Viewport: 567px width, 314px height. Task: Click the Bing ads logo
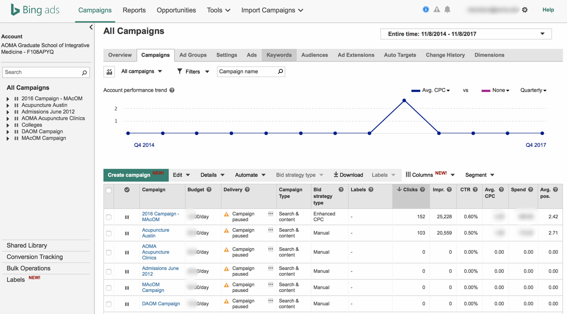[35, 10]
